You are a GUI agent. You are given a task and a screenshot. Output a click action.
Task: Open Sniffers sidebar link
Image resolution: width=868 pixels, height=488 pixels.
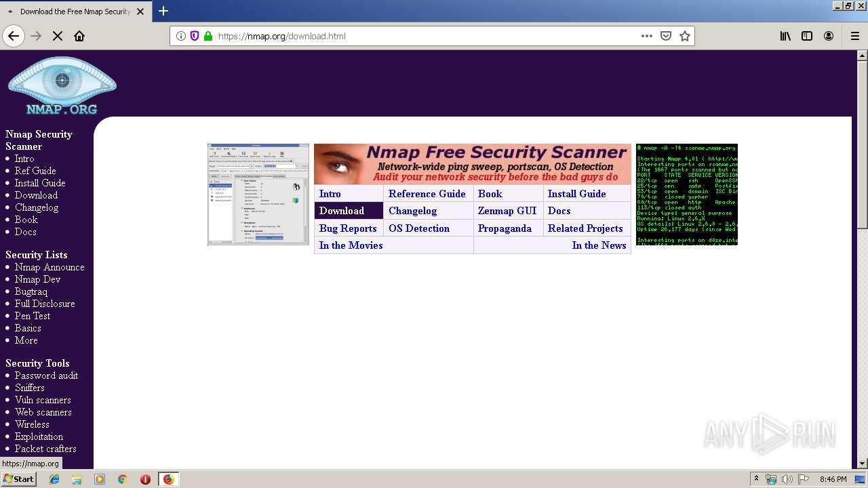click(30, 388)
